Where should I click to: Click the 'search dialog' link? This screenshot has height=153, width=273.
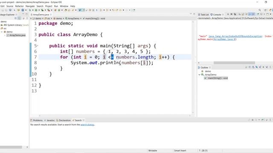(x=87, y=125)
